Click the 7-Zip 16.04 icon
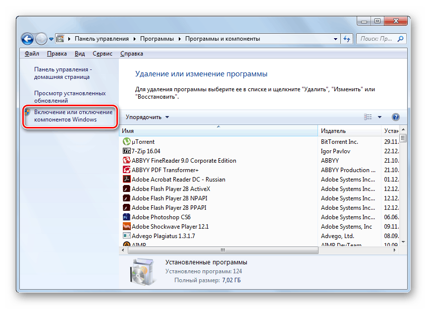Viewport: 427px width, 309px height. tap(127, 151)
